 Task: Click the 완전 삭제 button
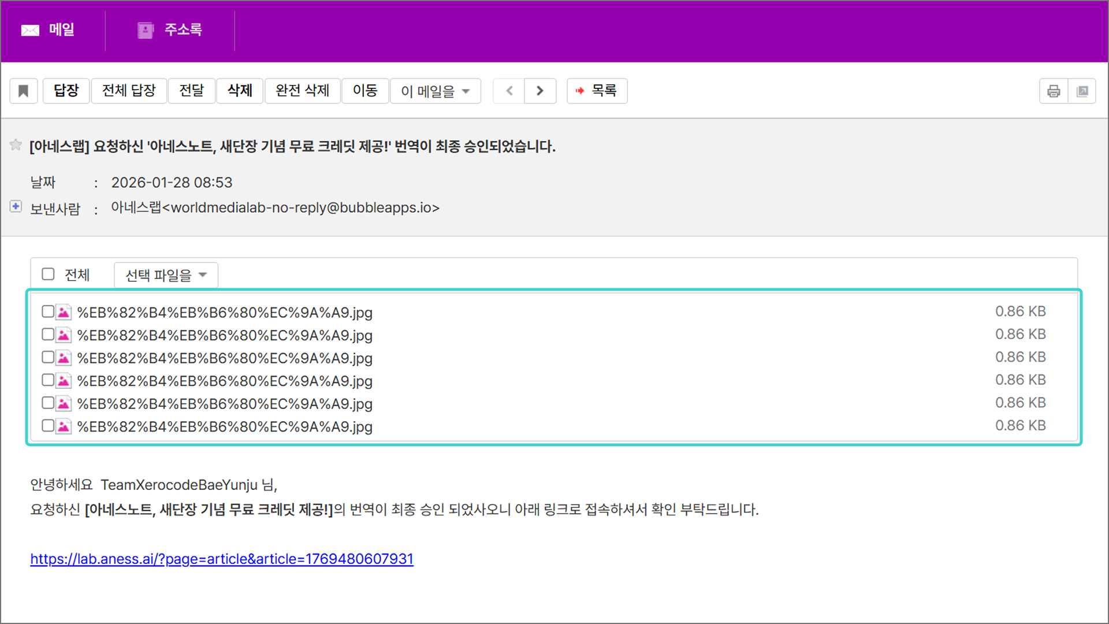pos(302,91)
